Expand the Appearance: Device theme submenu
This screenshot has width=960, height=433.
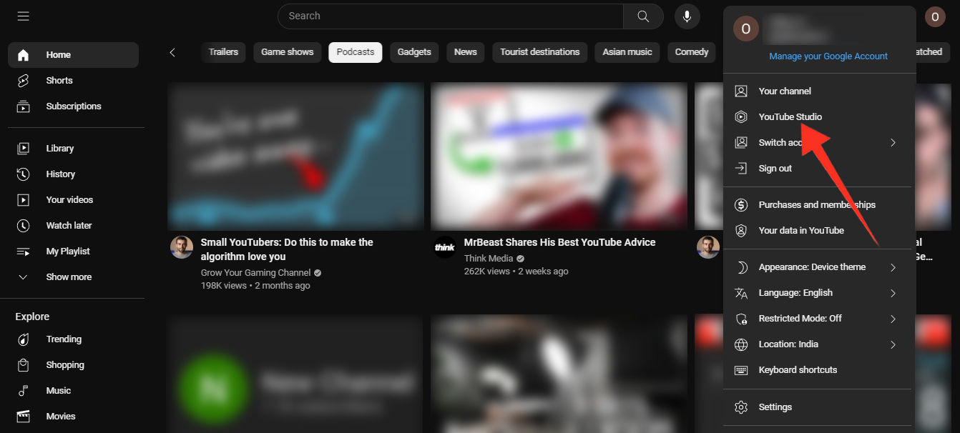tap(812, 267)
